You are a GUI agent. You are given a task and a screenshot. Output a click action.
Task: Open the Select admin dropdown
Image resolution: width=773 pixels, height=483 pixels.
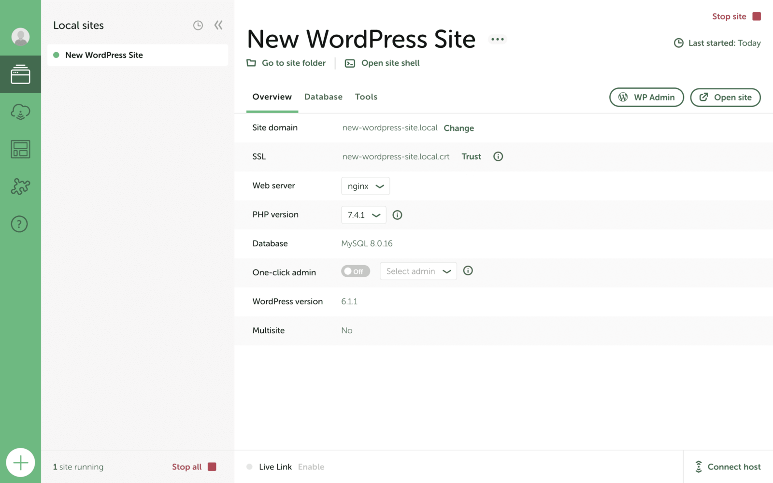tap(418, 271)
